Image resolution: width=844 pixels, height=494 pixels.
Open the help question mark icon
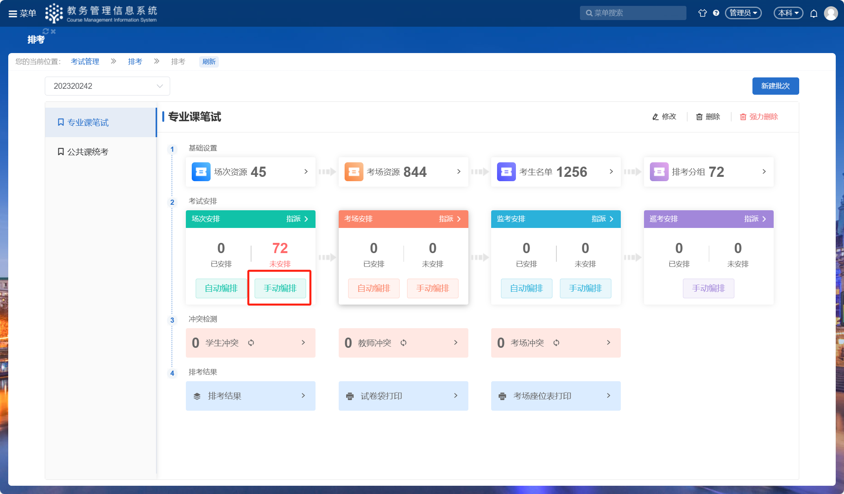pyautogui.click(x=716, y=13)
